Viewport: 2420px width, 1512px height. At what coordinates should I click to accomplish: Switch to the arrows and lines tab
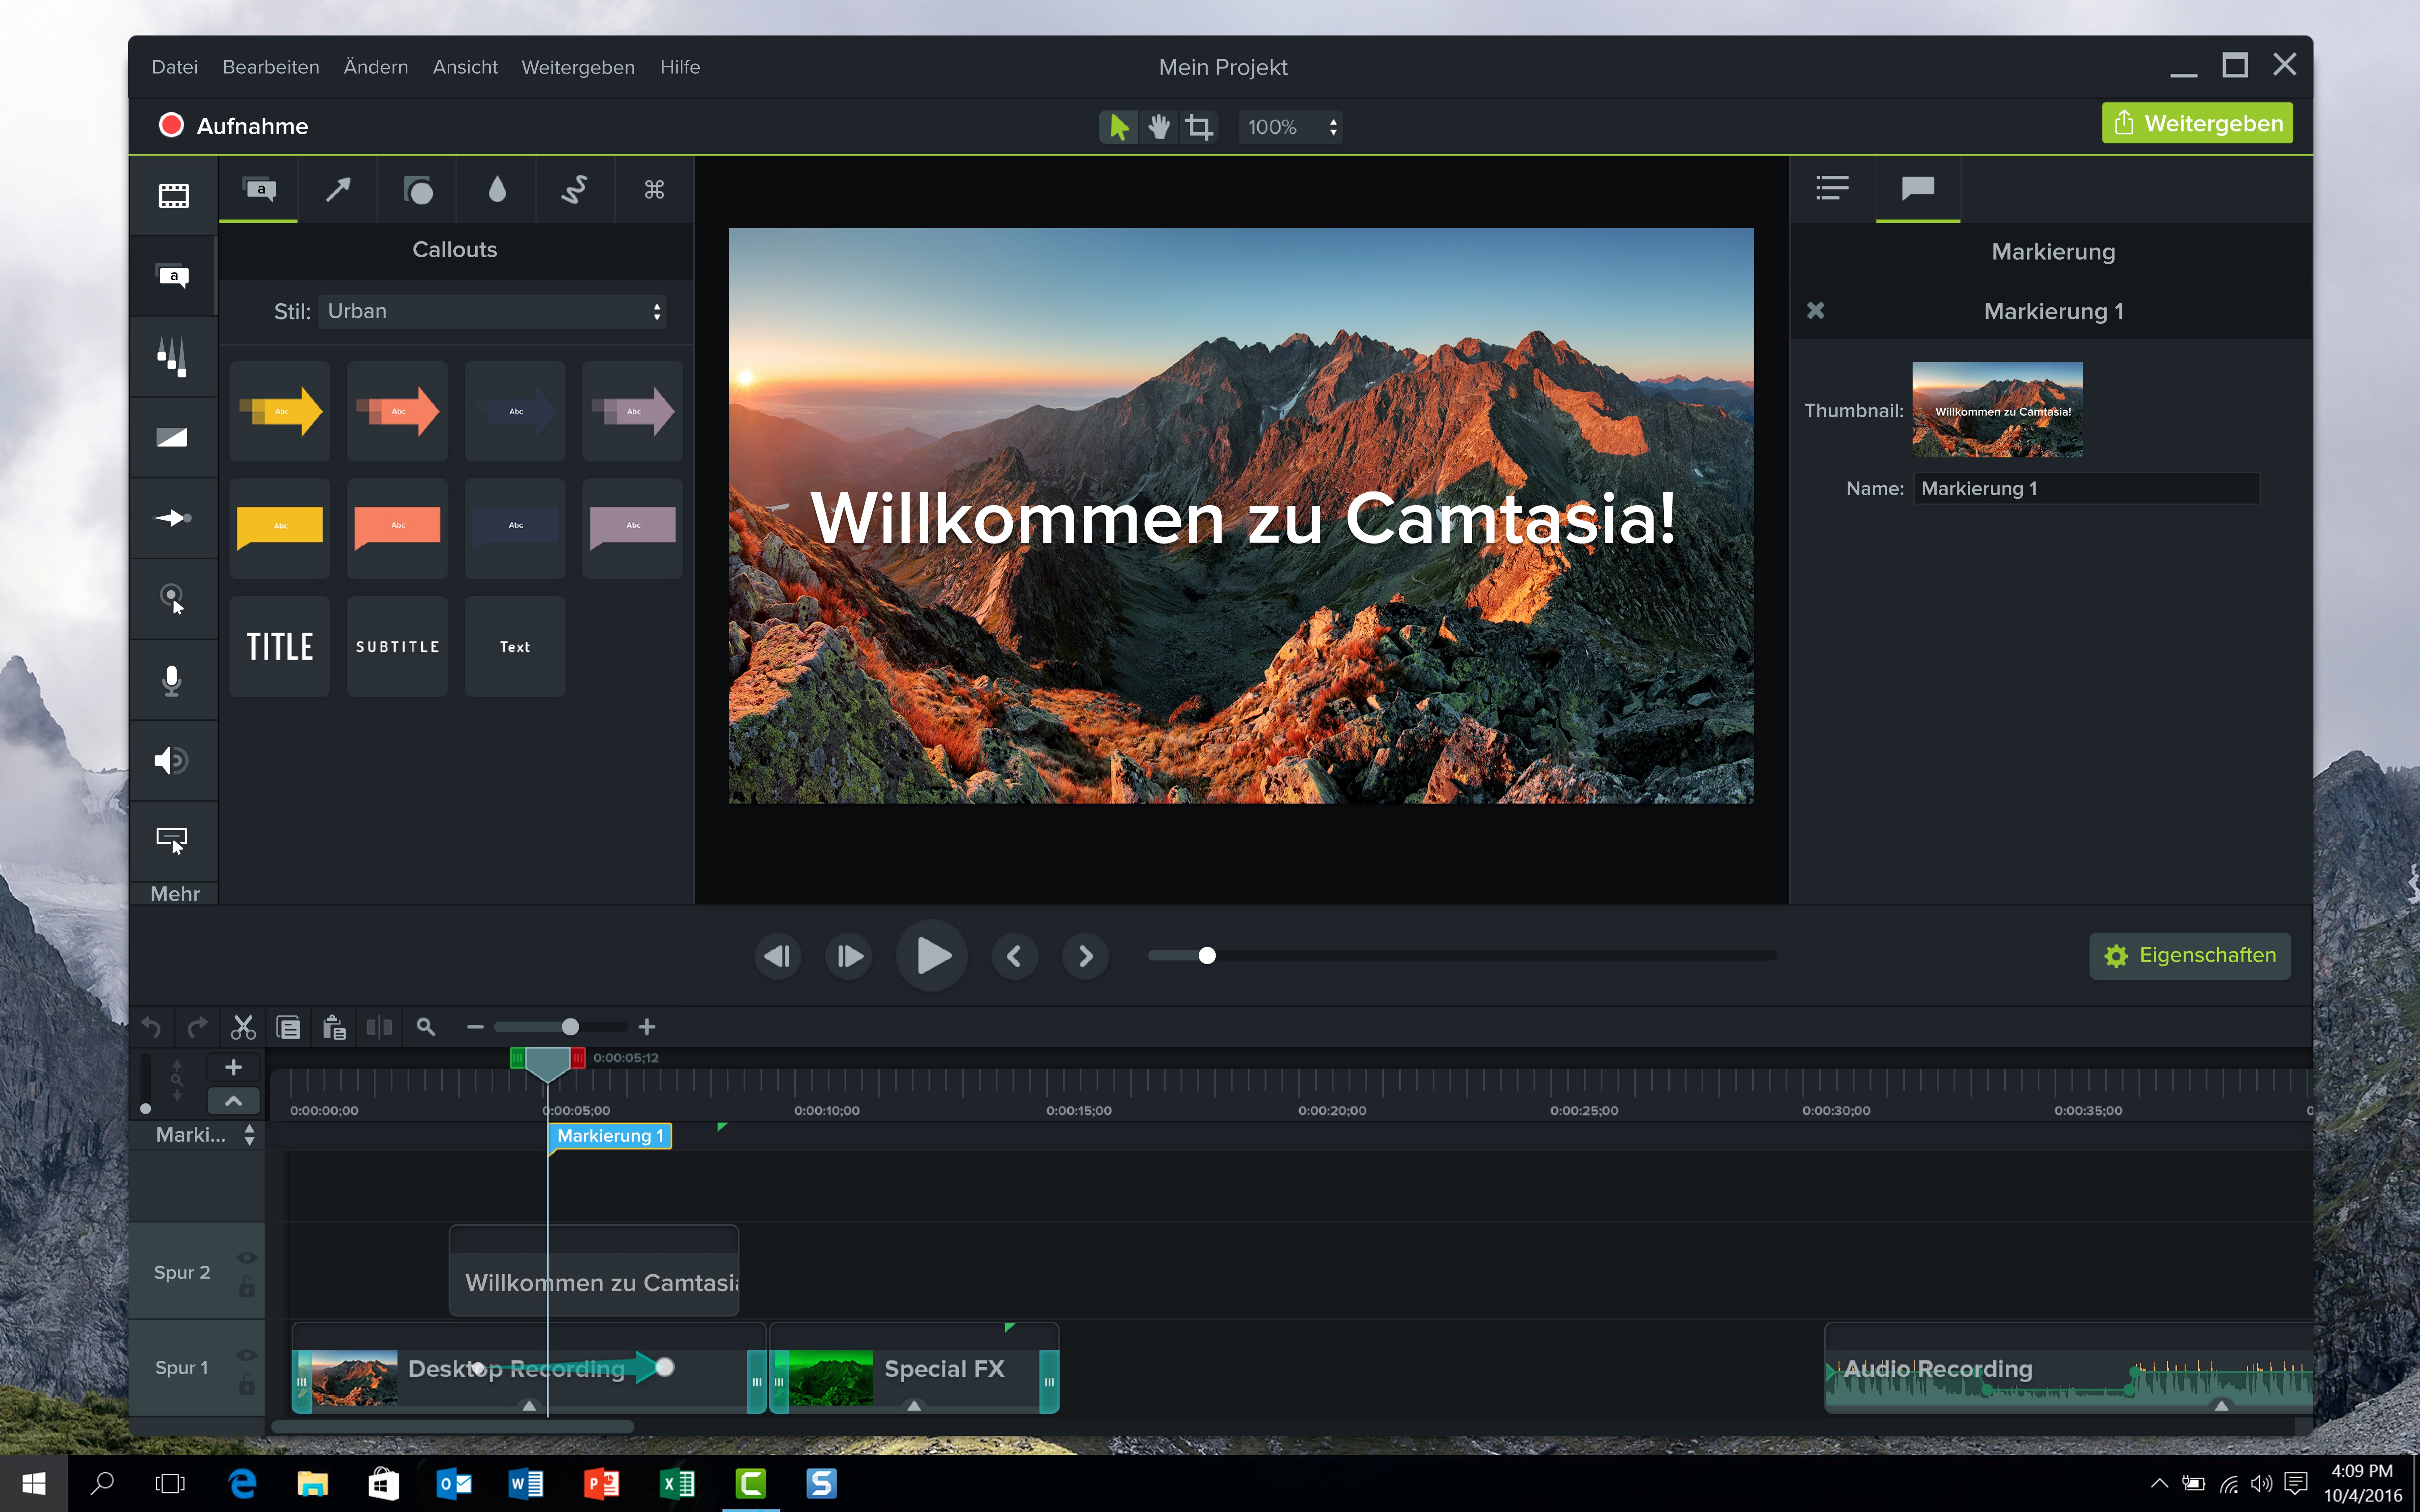(338, 189)
